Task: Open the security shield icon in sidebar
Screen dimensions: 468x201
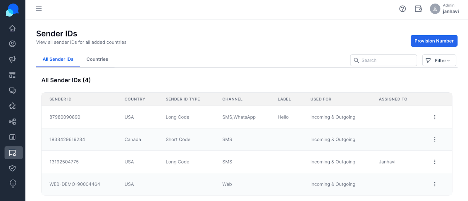Action: pos(12,168)
